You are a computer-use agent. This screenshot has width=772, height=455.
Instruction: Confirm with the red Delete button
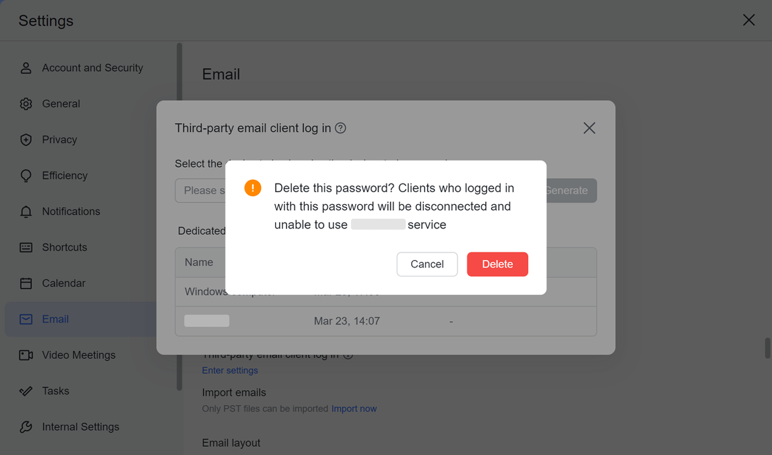pyautogui.click(x=497, y=264)
